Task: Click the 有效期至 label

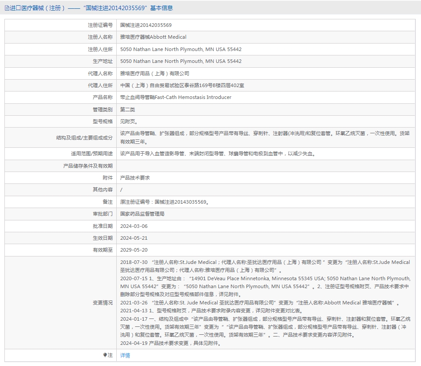Action: (103, 250)
